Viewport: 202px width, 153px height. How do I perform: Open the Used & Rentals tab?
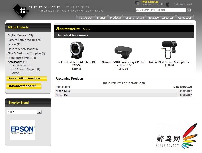tap(135, 18)
